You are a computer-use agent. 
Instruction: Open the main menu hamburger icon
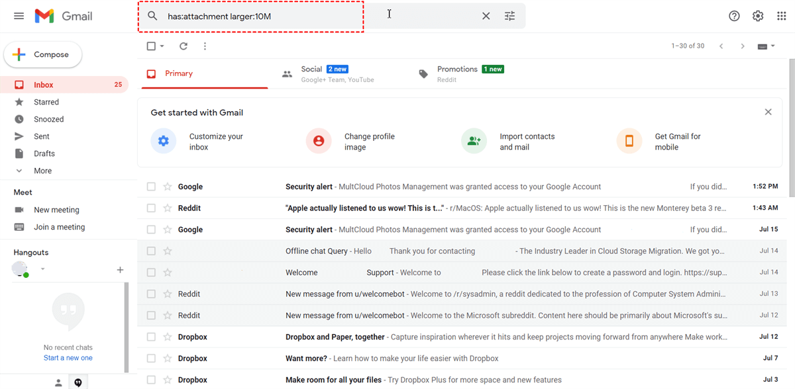click(x=19, y=16)
